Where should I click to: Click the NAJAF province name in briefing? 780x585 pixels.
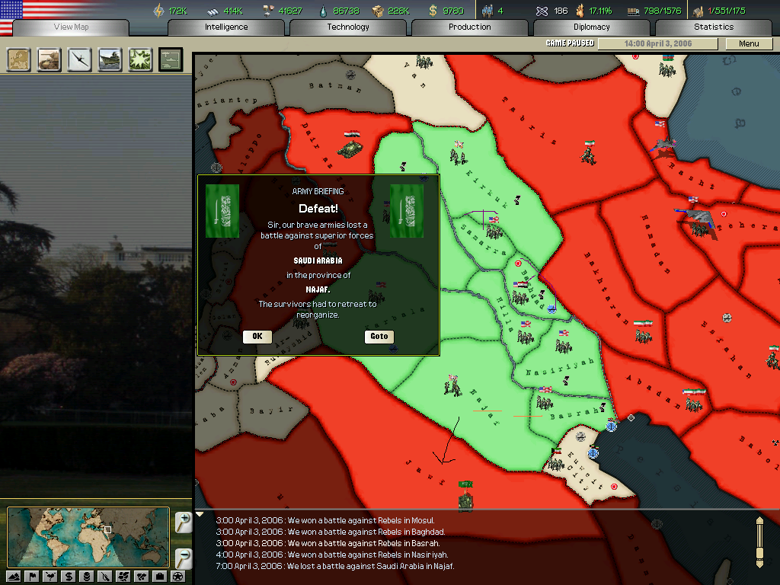pos(318,289)
